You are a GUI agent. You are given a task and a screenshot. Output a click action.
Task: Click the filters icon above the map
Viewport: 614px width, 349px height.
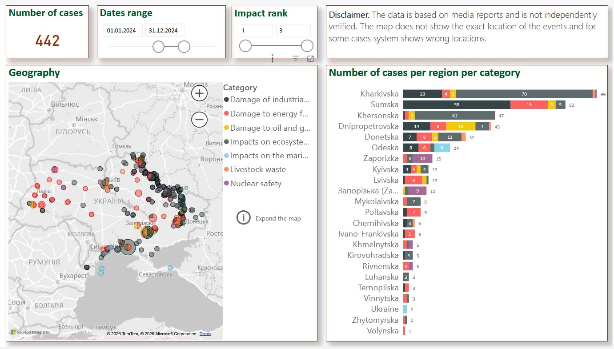click(x=295, y=58)
